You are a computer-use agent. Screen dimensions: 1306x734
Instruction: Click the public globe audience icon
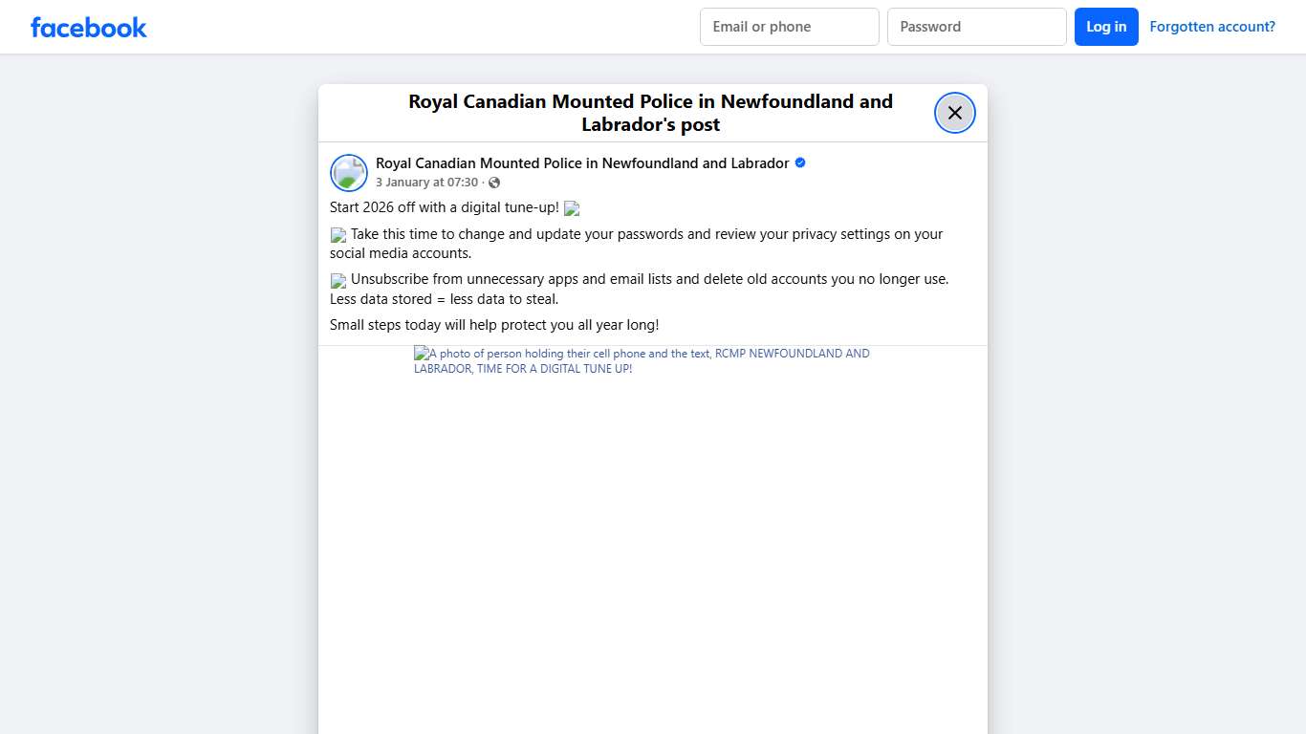[x=494, y=183]
